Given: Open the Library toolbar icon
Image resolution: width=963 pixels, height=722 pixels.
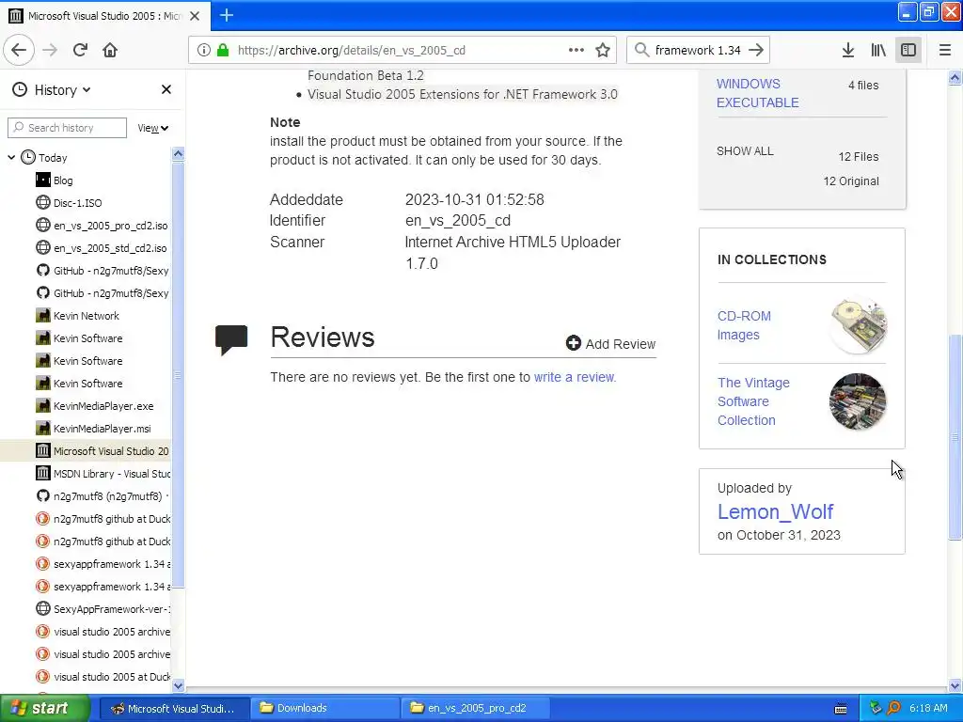Looking at the screenshot, I should tap(878, 51).
